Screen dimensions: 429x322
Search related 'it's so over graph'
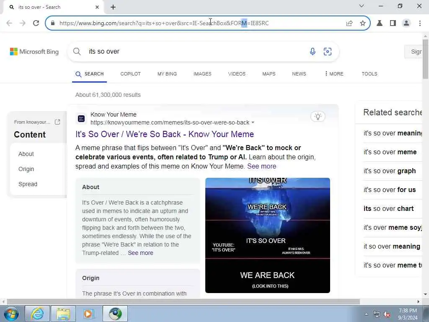390,171
